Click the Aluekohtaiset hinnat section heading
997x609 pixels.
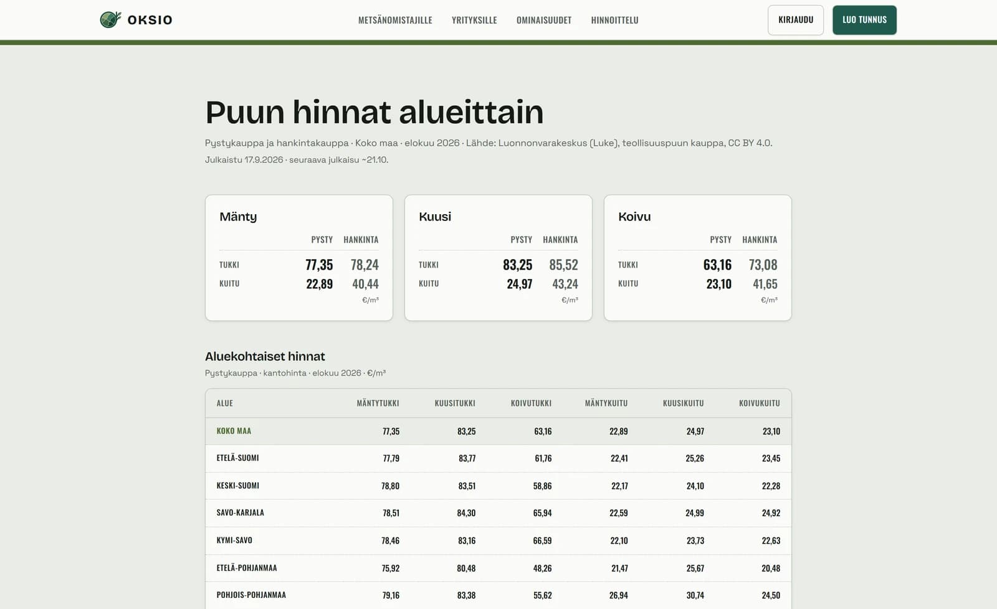tap(265, 356)
